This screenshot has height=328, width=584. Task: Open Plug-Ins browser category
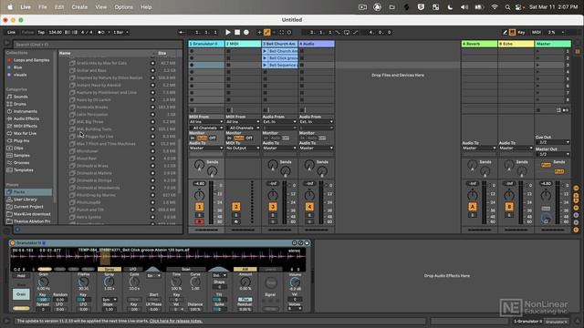click(x=21, y=140)
